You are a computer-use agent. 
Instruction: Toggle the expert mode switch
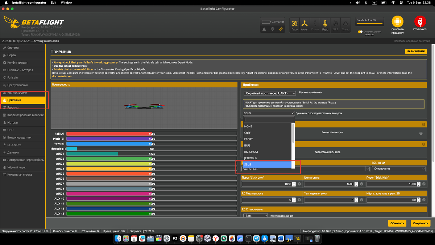pos(360,32)
